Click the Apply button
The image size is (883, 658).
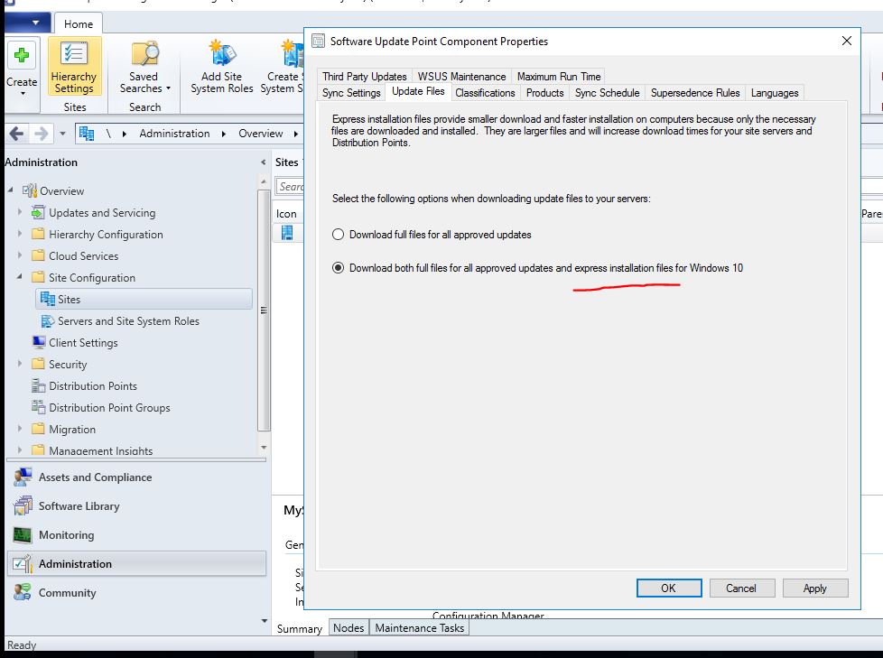coord(814,588)
